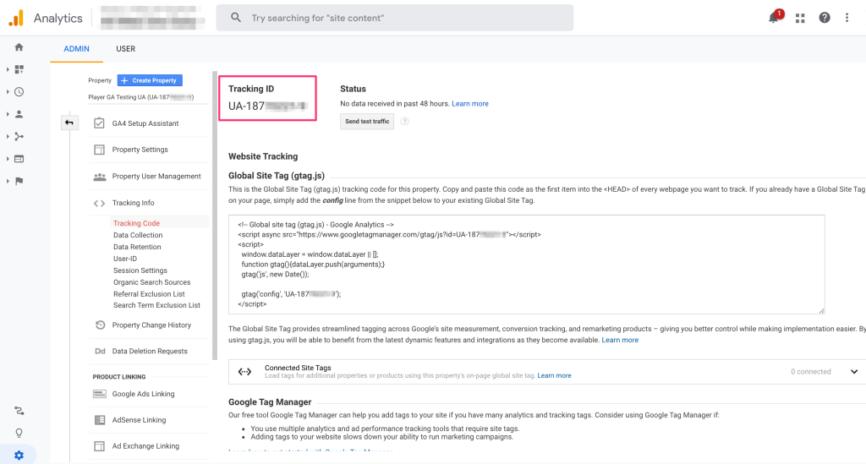
Task: Click the property menu vertical scrollbar
Action: 214,216
